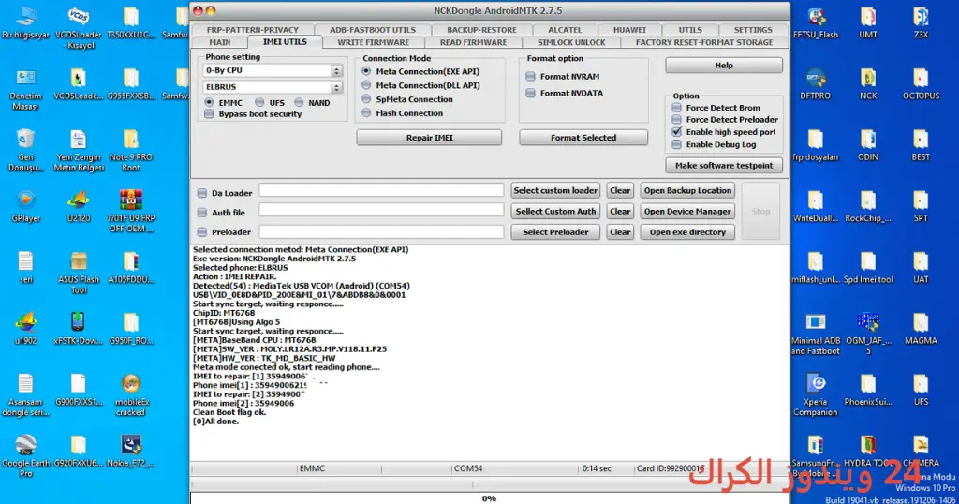Open Minimal ADB and Fastboot icon

click(x=816, y=334)
